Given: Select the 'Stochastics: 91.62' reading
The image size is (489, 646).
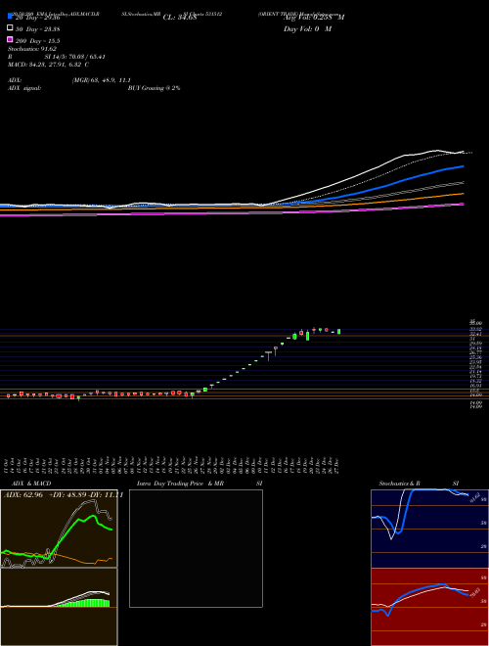Looking at the screenshot, I should (x=32, y=49).
